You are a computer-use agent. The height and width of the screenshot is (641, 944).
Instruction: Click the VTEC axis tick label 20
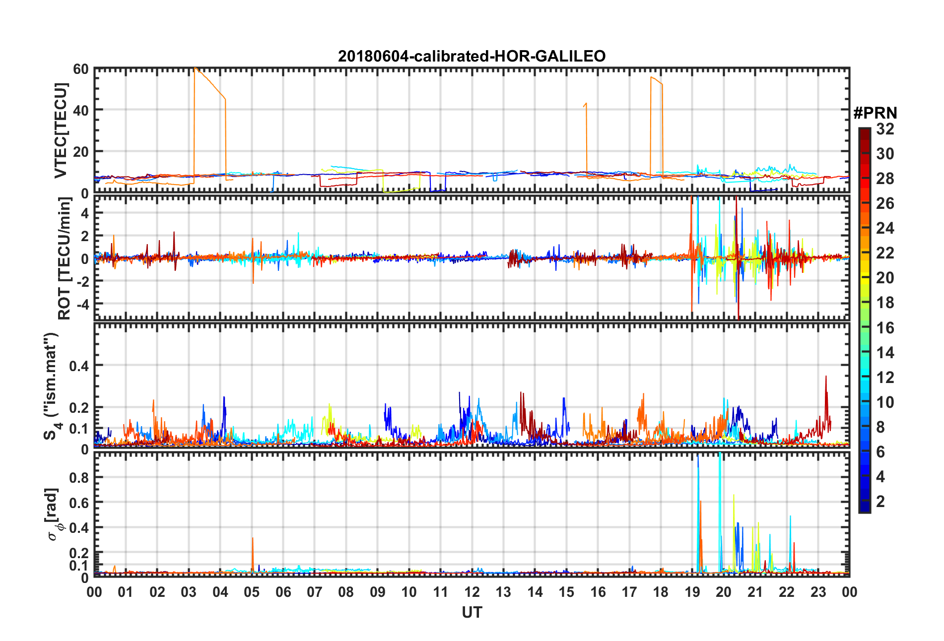pos(81,152)
